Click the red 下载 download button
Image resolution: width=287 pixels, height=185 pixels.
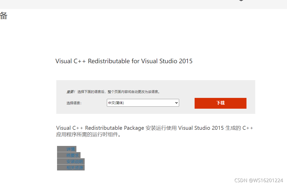(x=220, y=103)
